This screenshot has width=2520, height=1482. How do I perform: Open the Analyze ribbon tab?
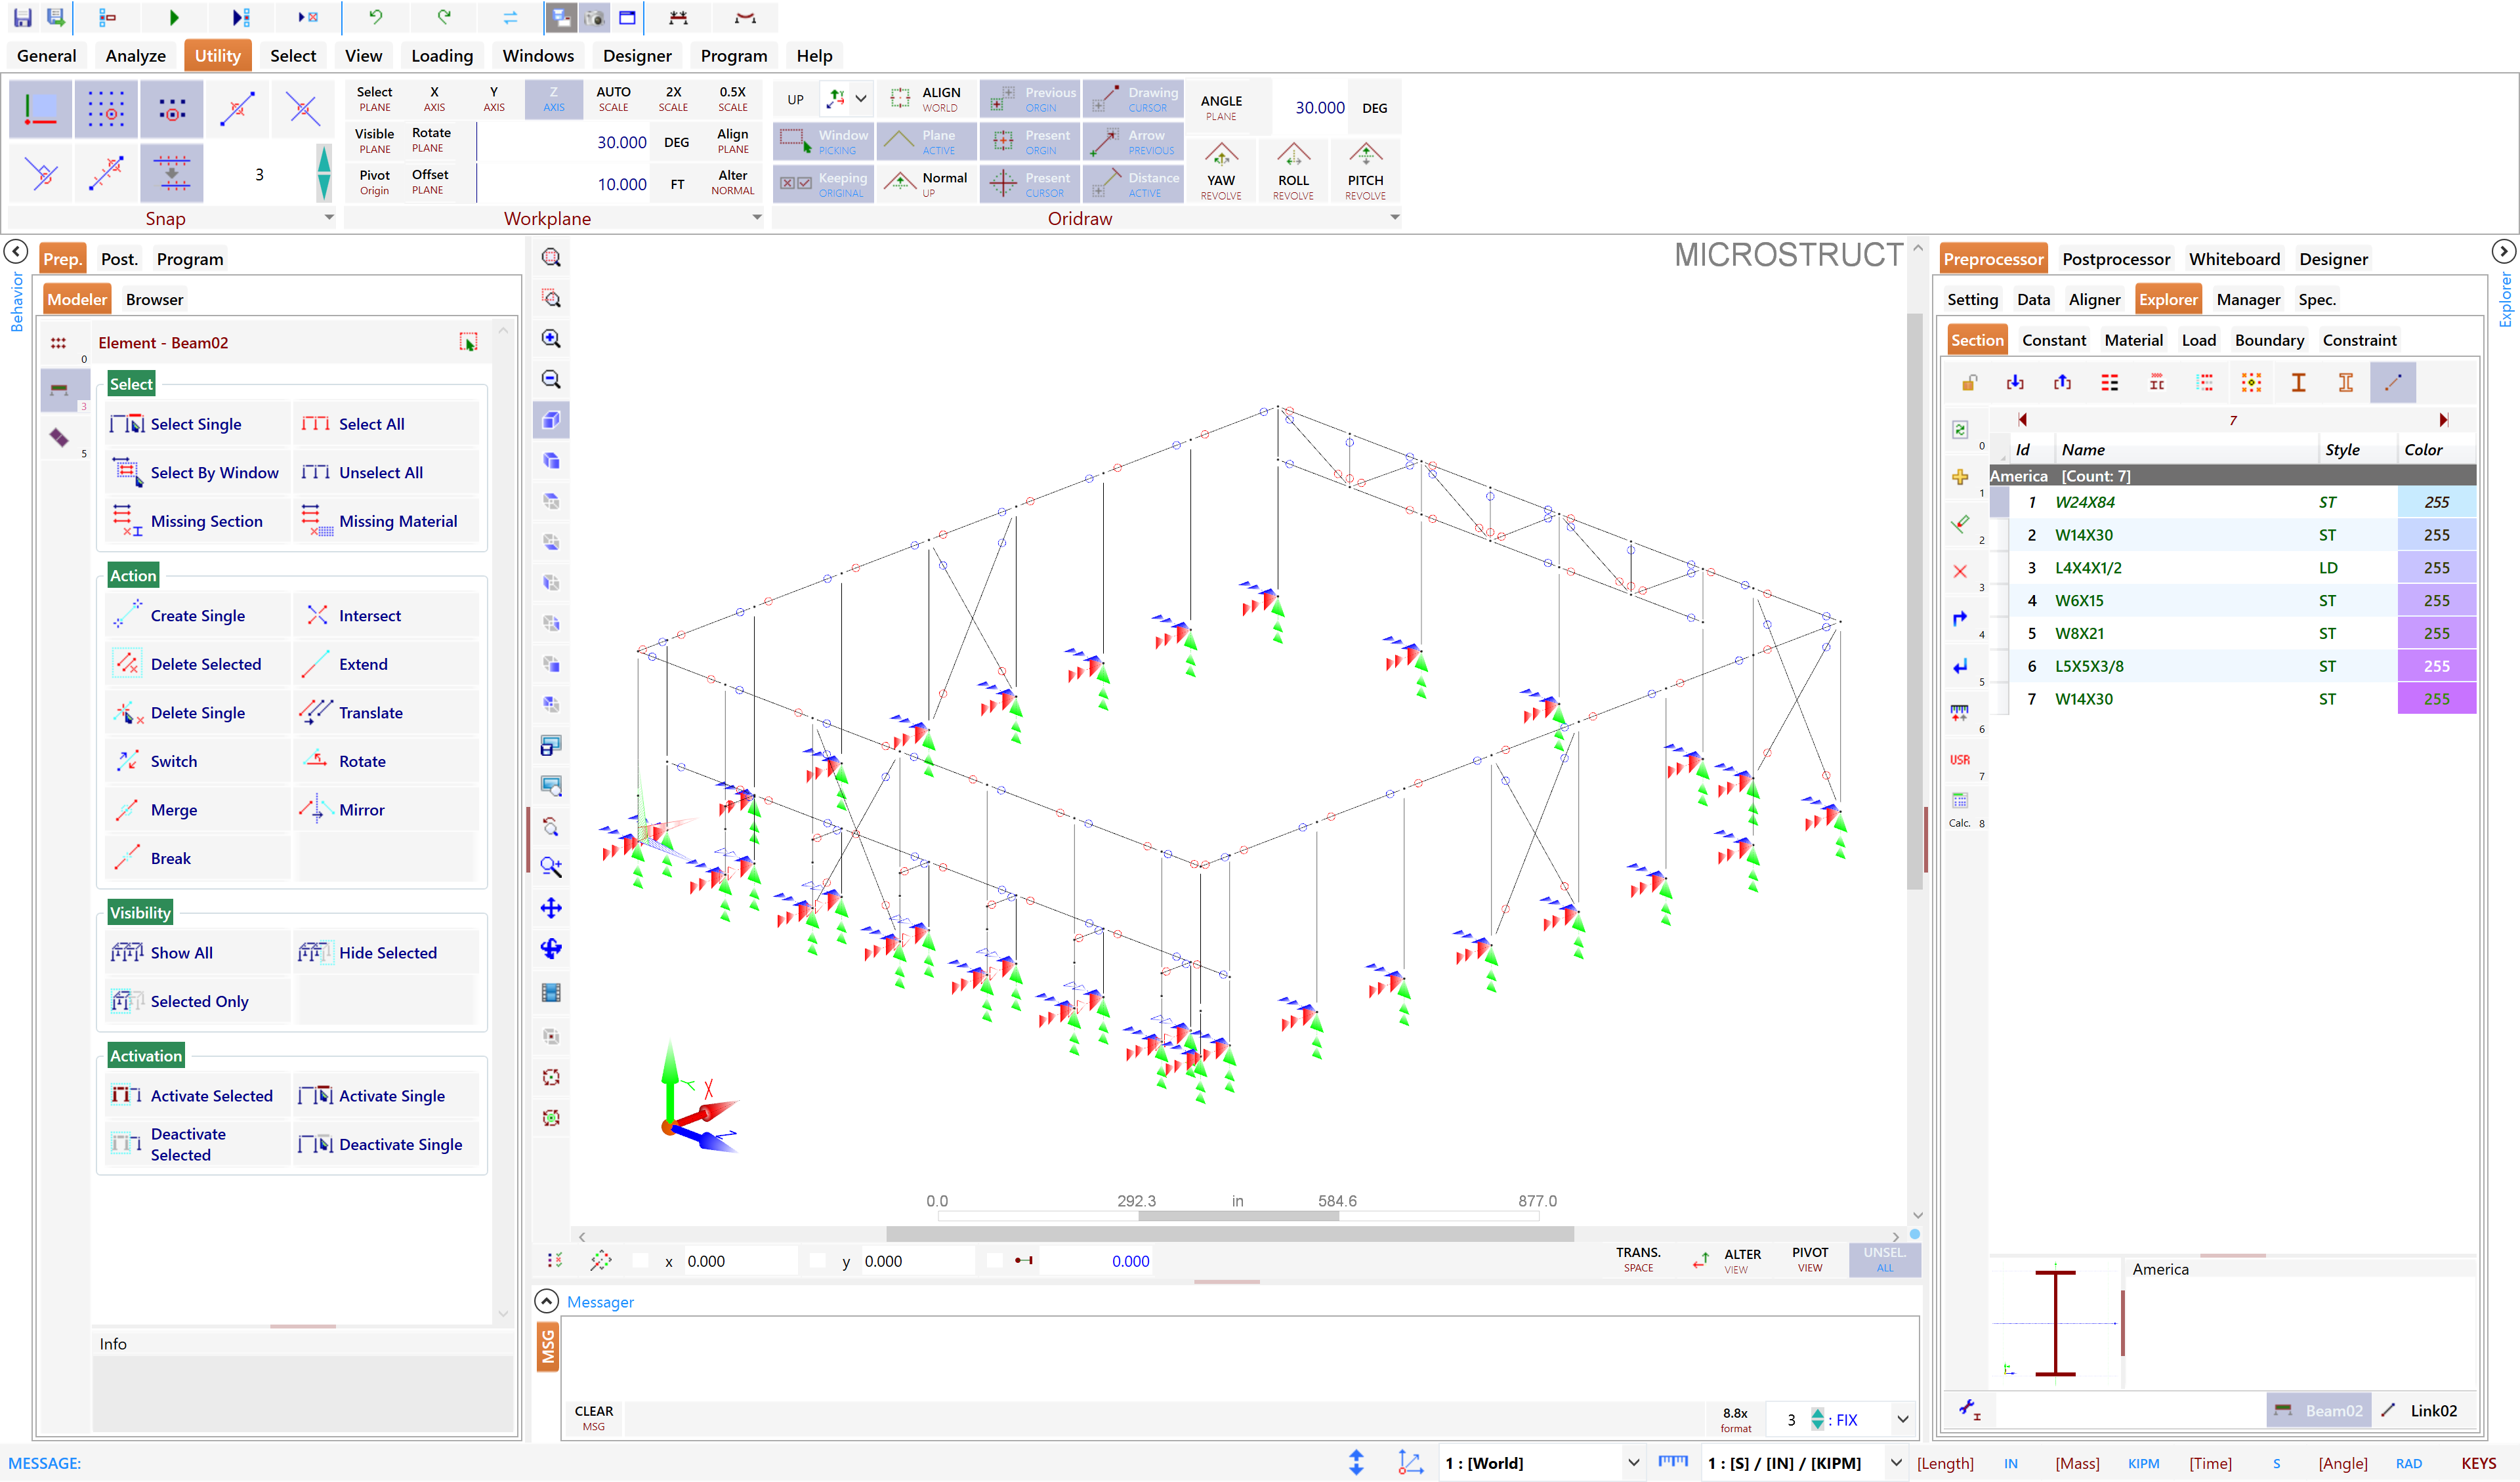(136, 56)
